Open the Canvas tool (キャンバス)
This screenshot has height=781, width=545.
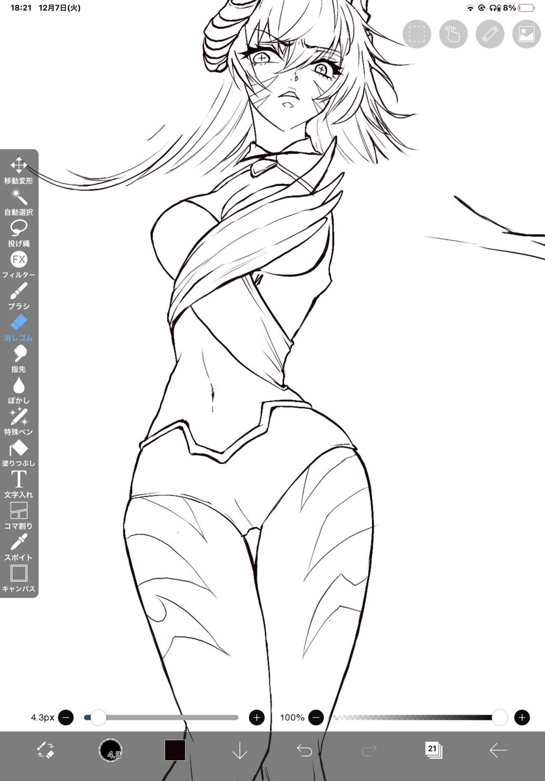point(19,579)
